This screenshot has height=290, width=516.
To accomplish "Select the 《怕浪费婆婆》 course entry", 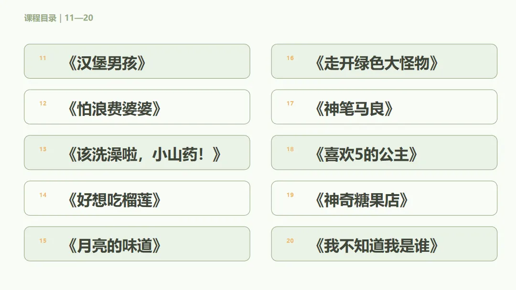I will (137, 107).
